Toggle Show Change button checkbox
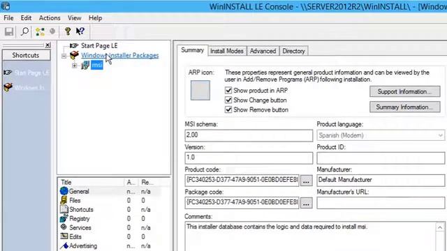The height and width of the screenshot is (251, 447). [228, 100]
